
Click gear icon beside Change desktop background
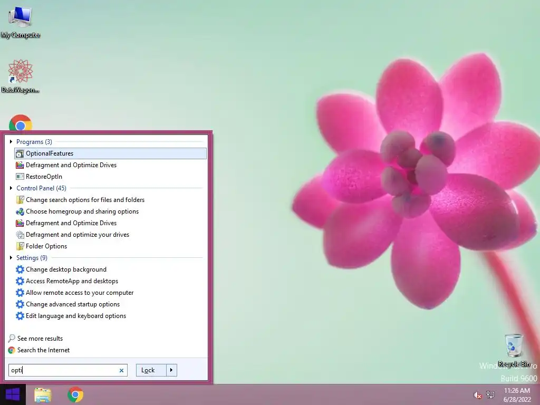click(x=20, y=269)
